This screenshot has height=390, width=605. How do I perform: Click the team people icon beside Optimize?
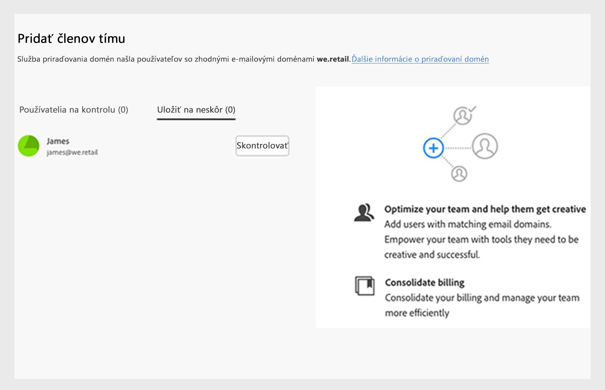pyautogui.click(x=364, y=213)
